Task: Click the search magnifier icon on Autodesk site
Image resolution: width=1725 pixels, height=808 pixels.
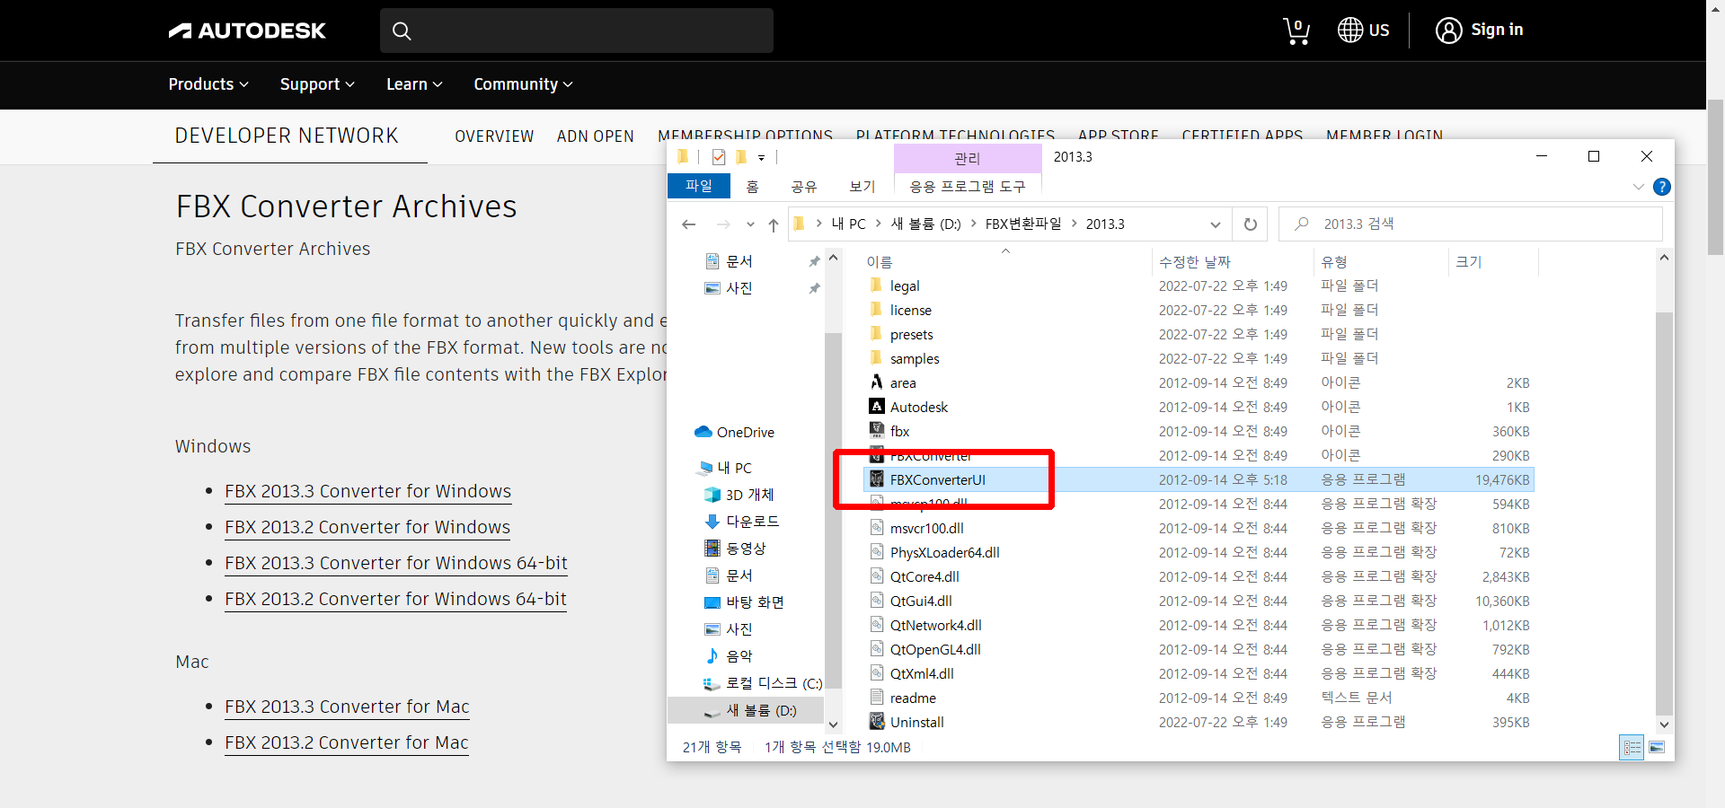Action: tap(402, 31)
